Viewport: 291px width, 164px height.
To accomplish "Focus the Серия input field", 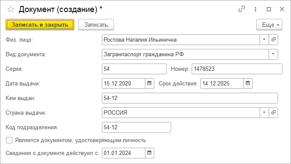I will click(134, 69).
